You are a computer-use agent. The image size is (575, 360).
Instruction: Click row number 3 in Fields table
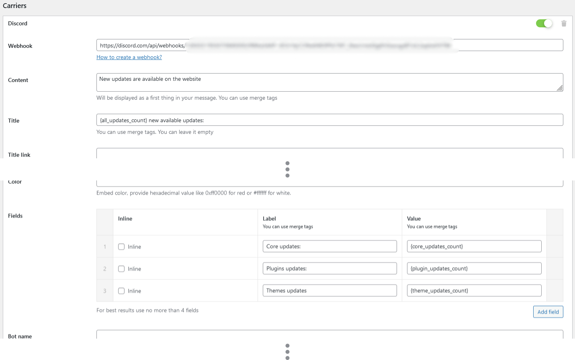tap(105, 291)
